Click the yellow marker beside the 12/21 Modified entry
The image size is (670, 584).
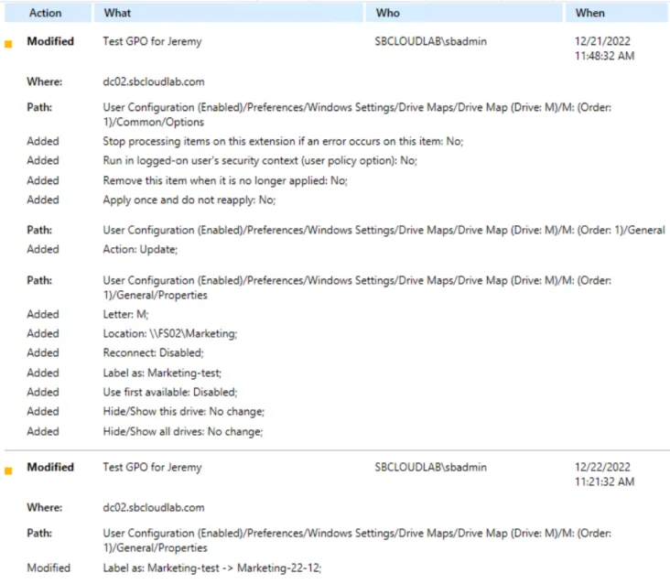9,44
